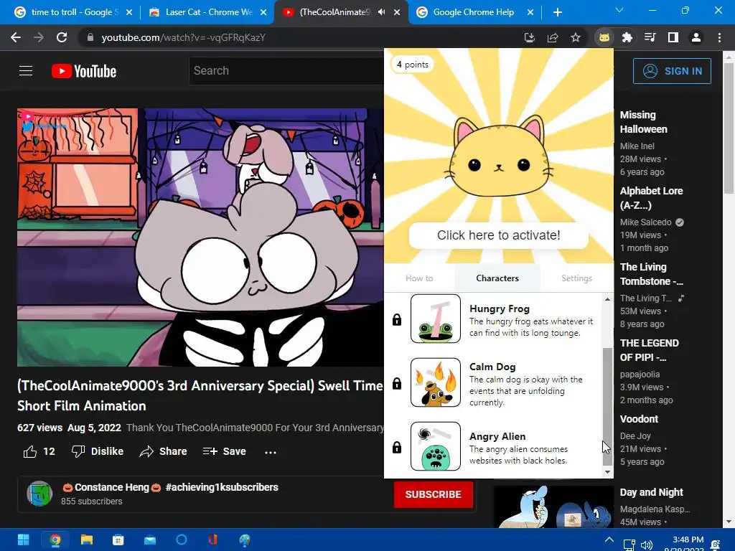735x551 pixels.
Task: Open the Chrome Extensions puzzle icon
Action: click(627, 37)
